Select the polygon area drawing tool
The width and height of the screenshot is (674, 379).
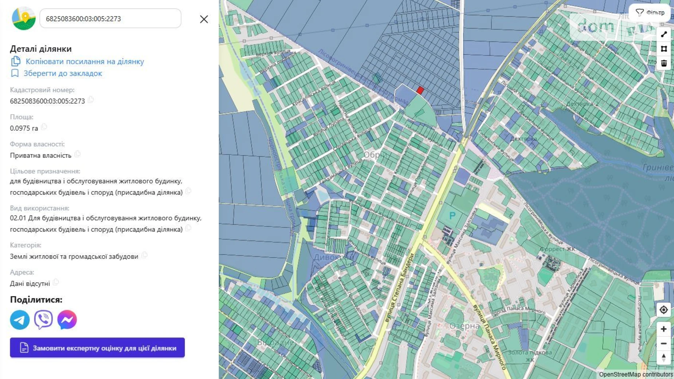664,49
